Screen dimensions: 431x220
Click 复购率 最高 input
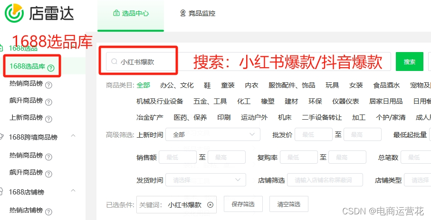pos(347,157)
